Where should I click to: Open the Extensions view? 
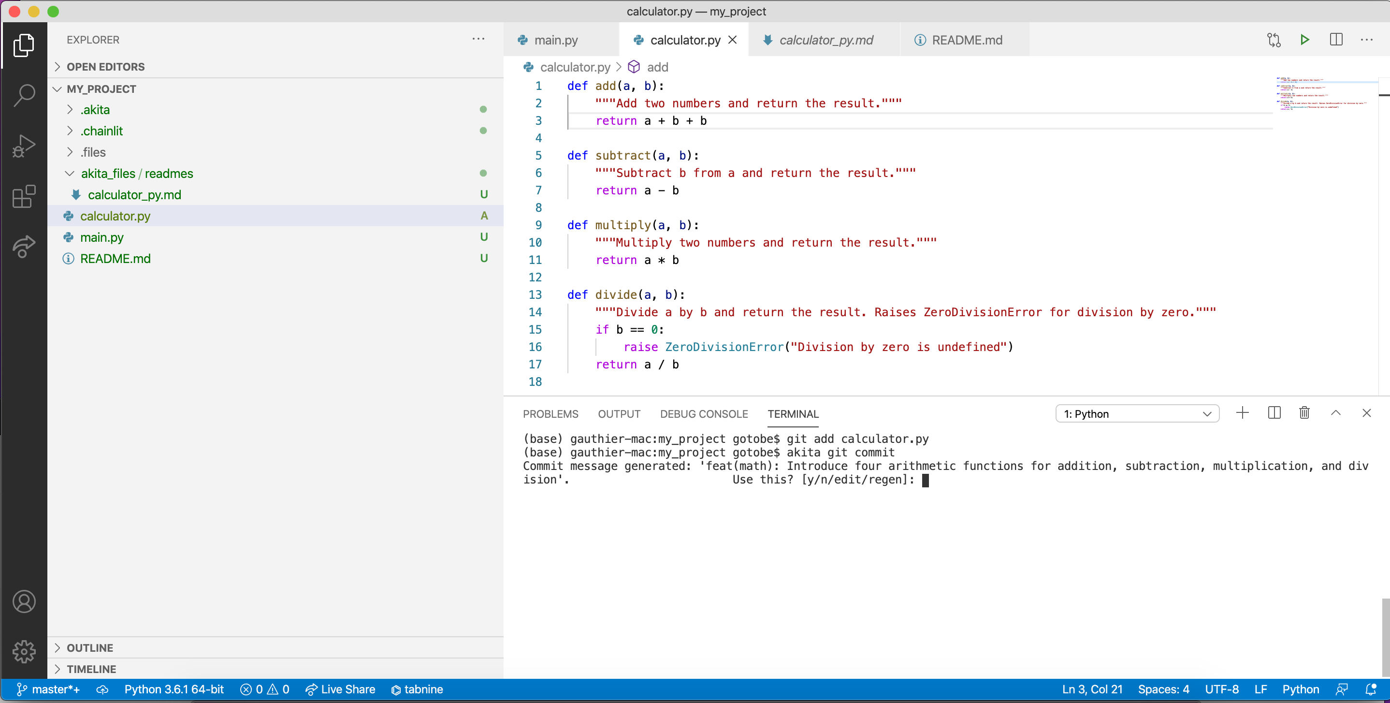coord(24,196)
